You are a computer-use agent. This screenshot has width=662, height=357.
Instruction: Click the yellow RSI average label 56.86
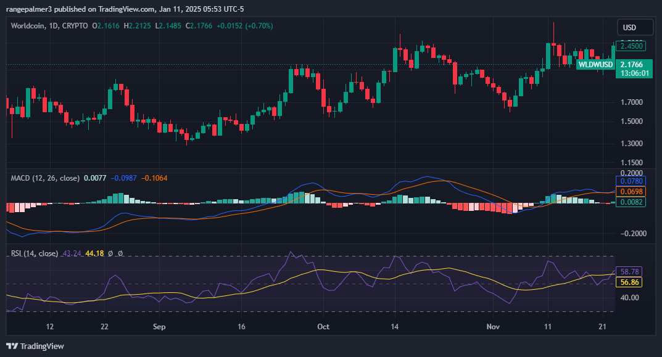pos(629,282)
